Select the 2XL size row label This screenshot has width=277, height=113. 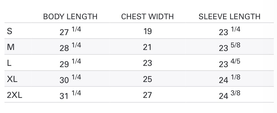click(14, 95)
